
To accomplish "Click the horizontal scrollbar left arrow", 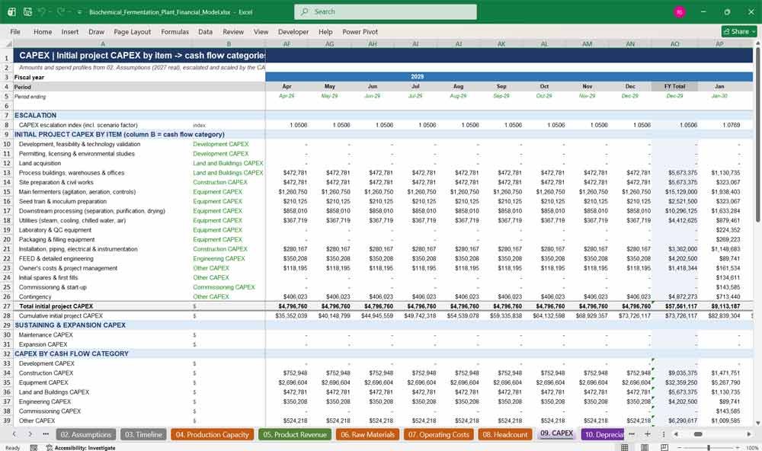I will click(x=676, y=434).
